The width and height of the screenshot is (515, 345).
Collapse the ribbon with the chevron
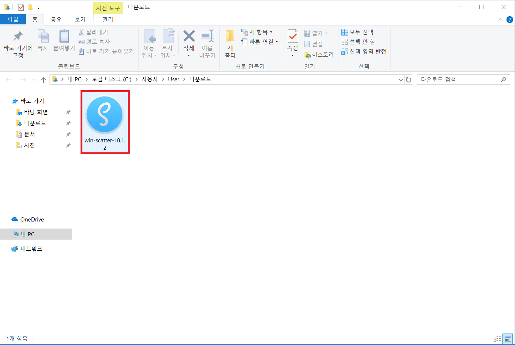pyautogui.click(x=500, y=20)
